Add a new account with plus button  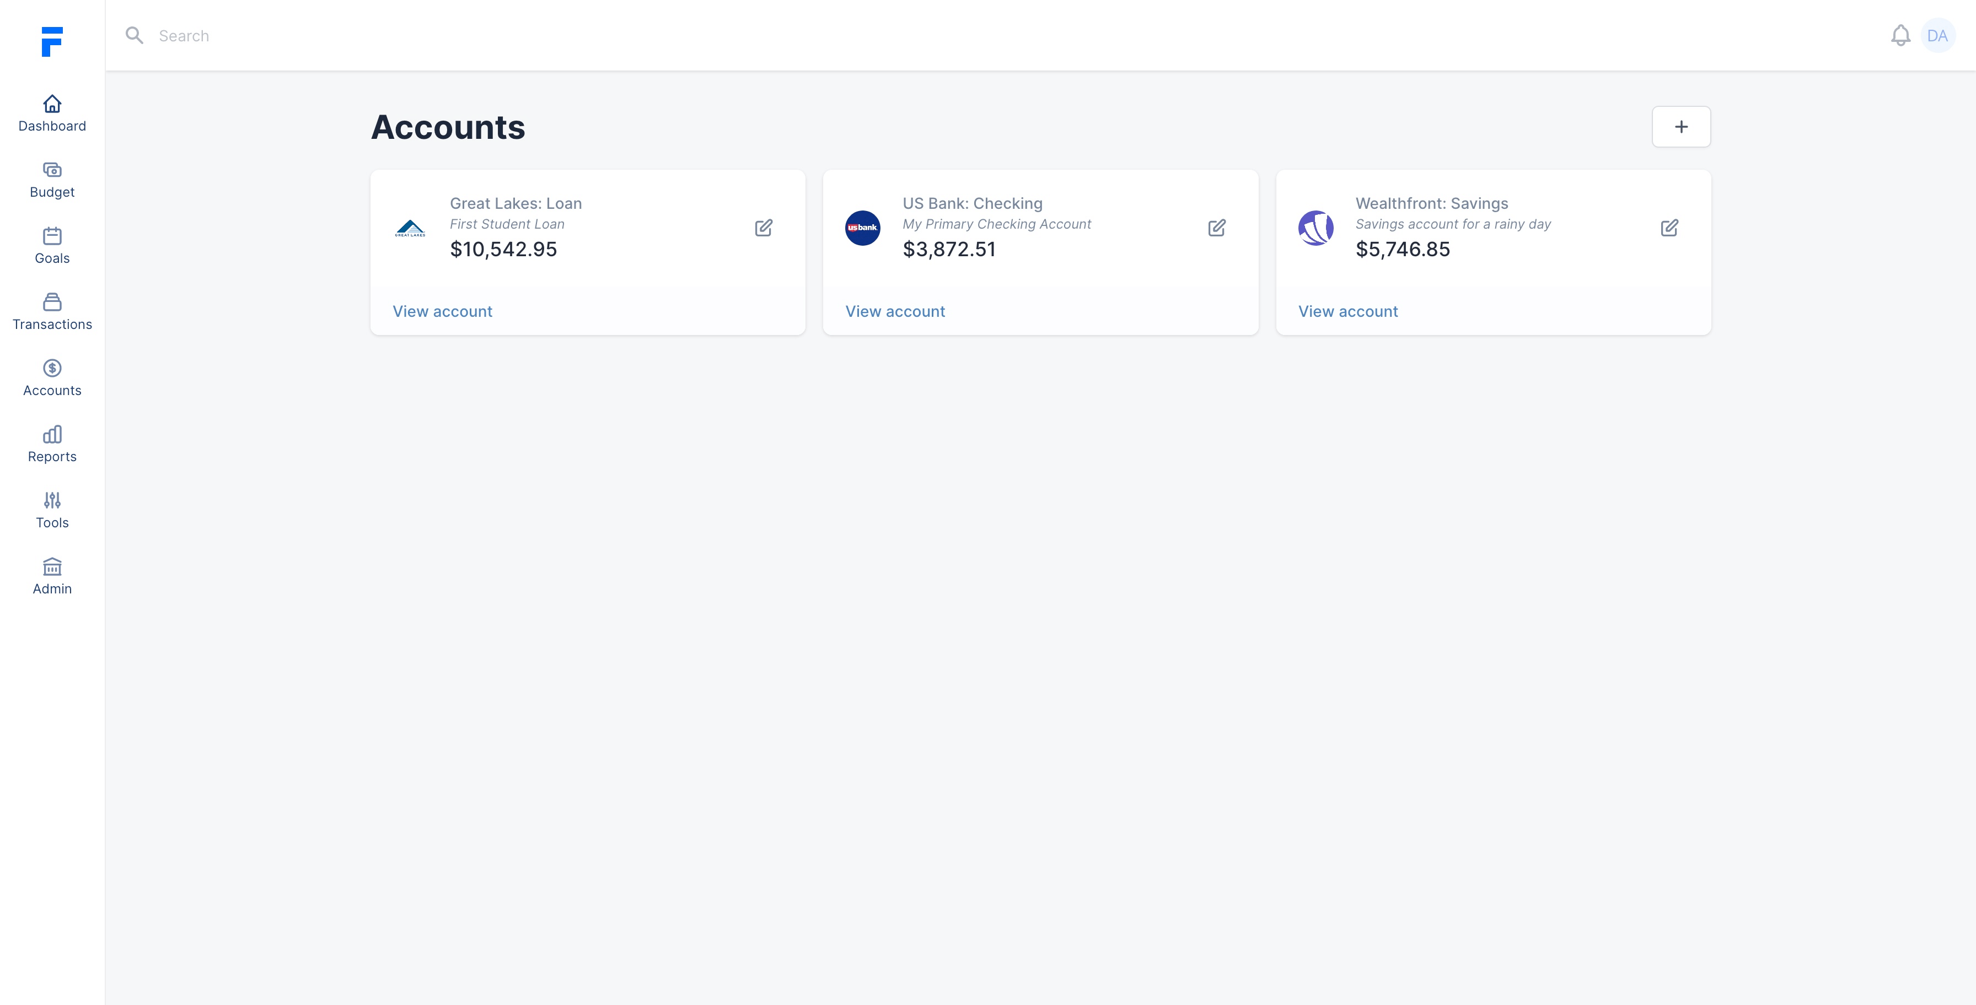pos(1680,127)
